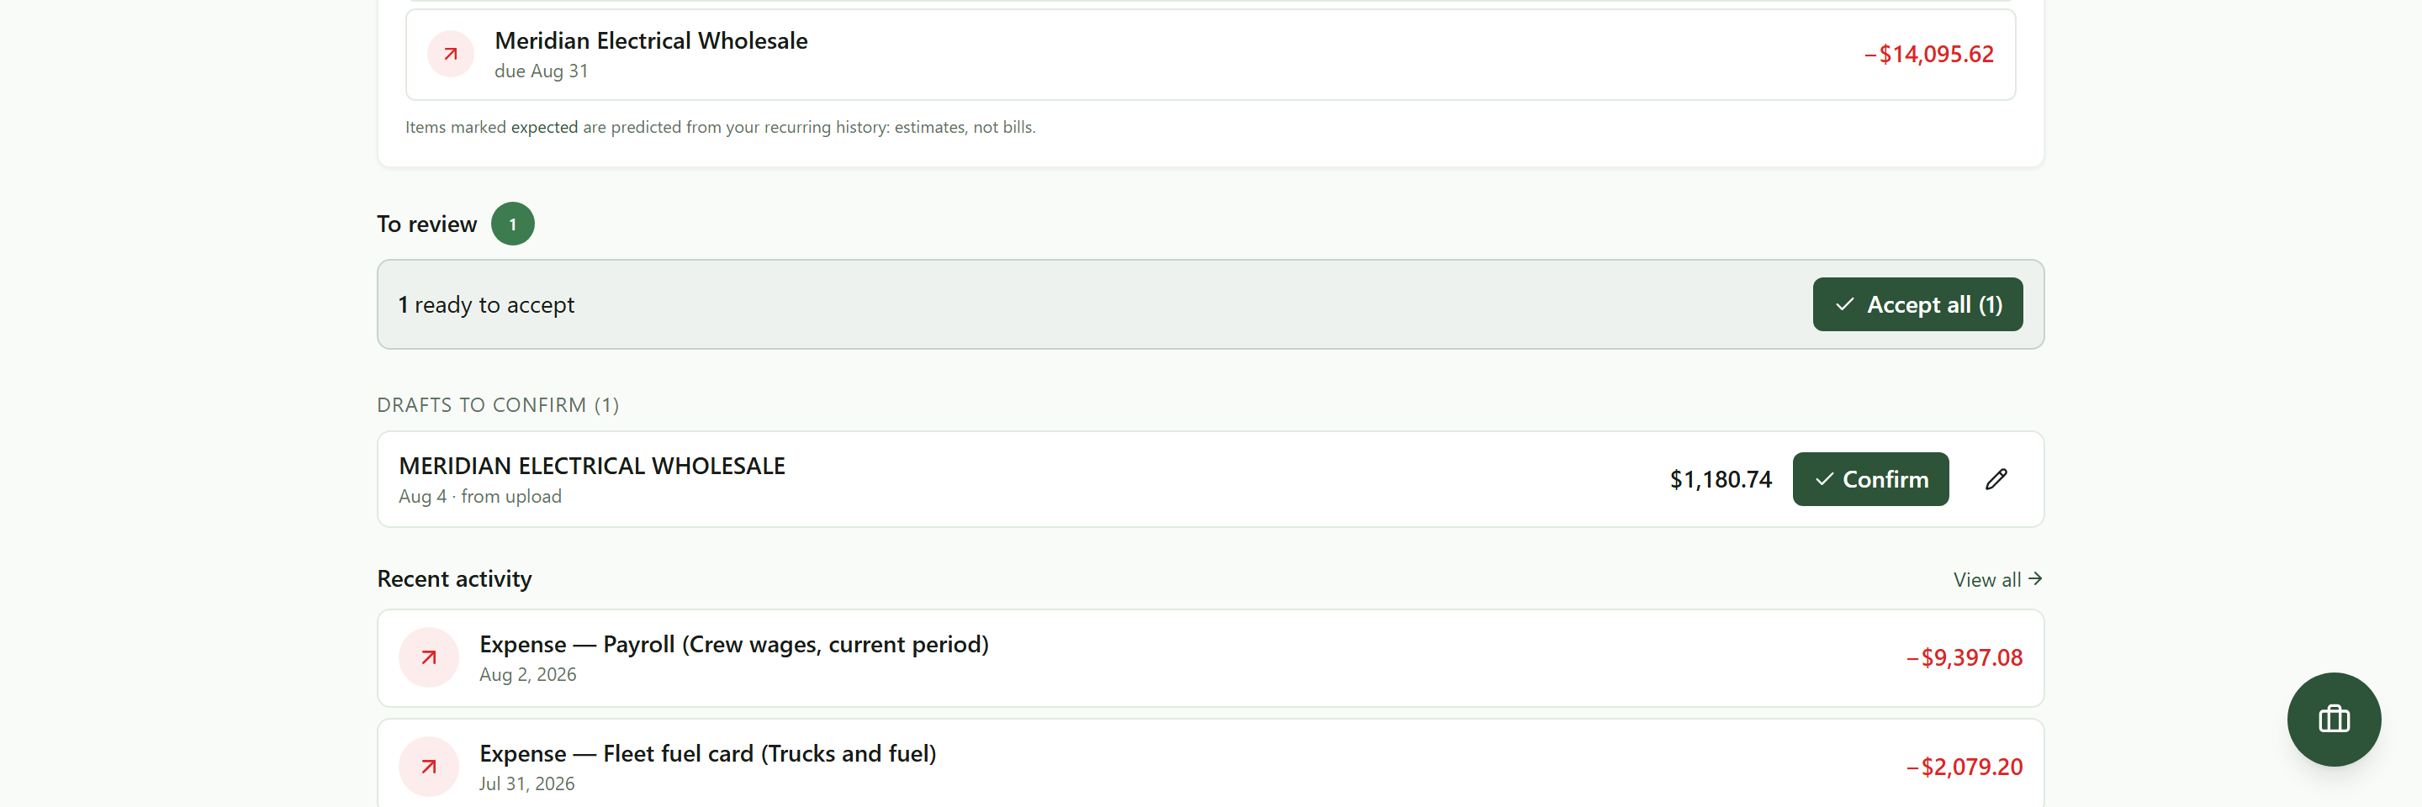Open the Meridian Electrical Wholesale upcoming bill
Viewport: 2422px width, 807px height.
(1210, 55)
